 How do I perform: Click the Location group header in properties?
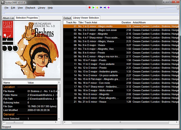[30, 87]
